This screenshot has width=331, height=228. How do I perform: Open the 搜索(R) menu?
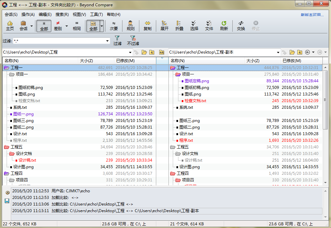[x=62, y=14]
